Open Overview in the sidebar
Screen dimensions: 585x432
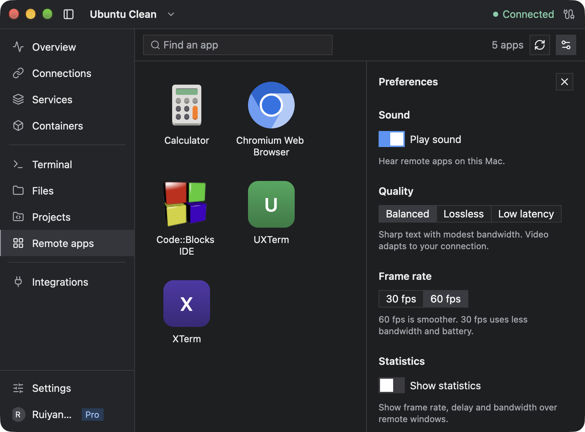tap(67, 47)
